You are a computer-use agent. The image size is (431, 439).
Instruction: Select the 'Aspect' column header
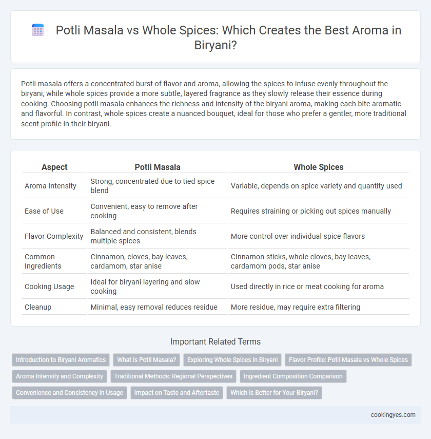click(x=54, y=167)
